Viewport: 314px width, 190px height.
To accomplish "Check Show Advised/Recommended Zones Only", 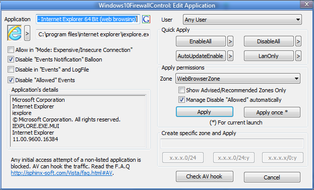I will point(181,90).
